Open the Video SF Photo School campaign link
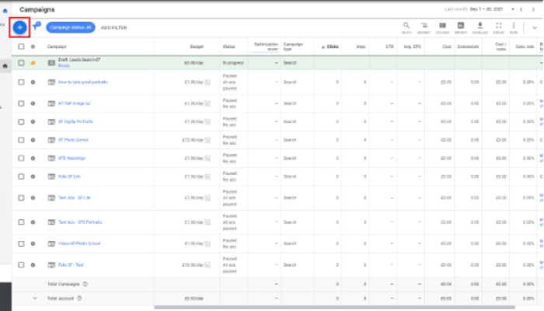The image size is (544, 311). tap(79, 243)
